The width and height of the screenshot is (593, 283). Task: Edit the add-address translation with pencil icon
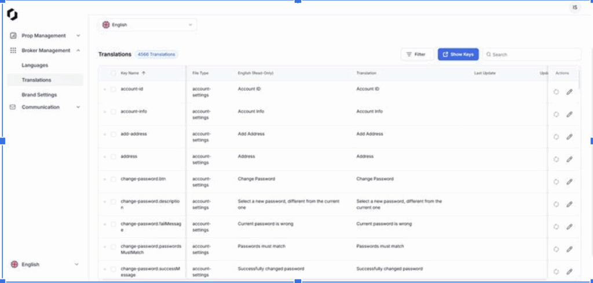tap(569, 137)
